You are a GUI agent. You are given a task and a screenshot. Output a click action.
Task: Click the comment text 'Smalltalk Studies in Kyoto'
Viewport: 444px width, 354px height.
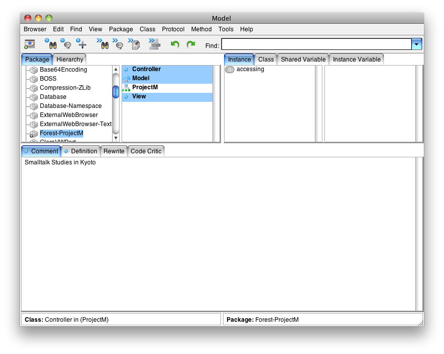(x=60, y=162)
